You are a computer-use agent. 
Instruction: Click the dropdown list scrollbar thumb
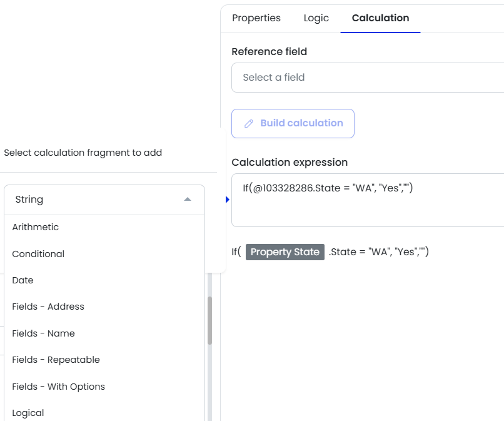(210, 320)
